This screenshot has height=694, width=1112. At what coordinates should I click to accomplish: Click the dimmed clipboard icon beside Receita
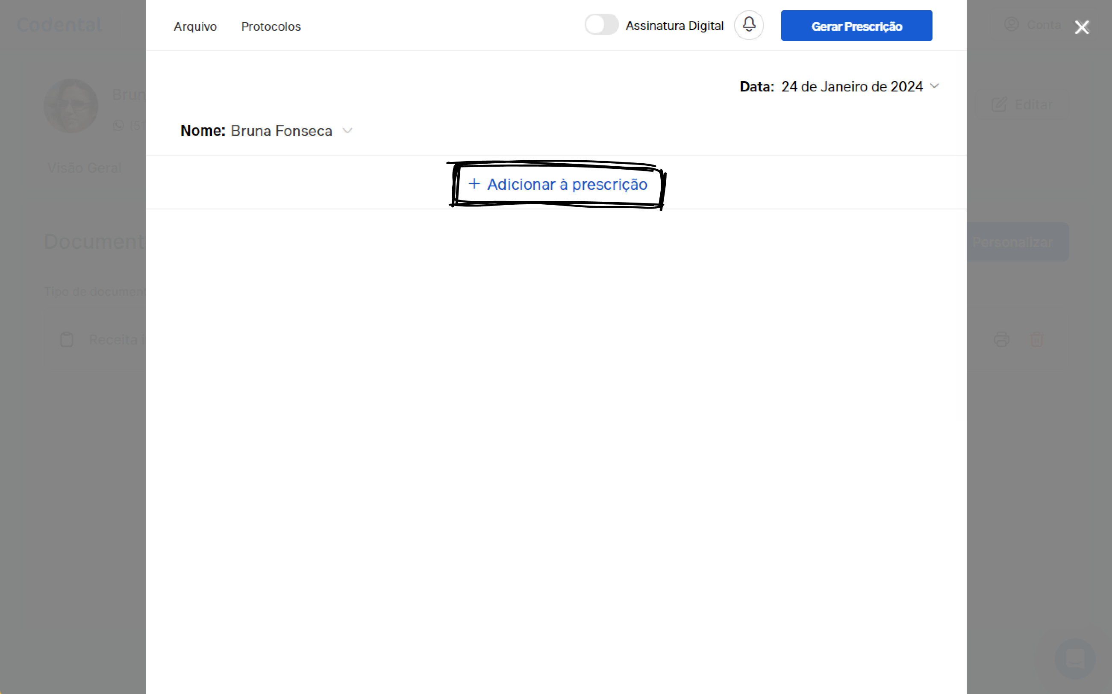pos(67,340)
